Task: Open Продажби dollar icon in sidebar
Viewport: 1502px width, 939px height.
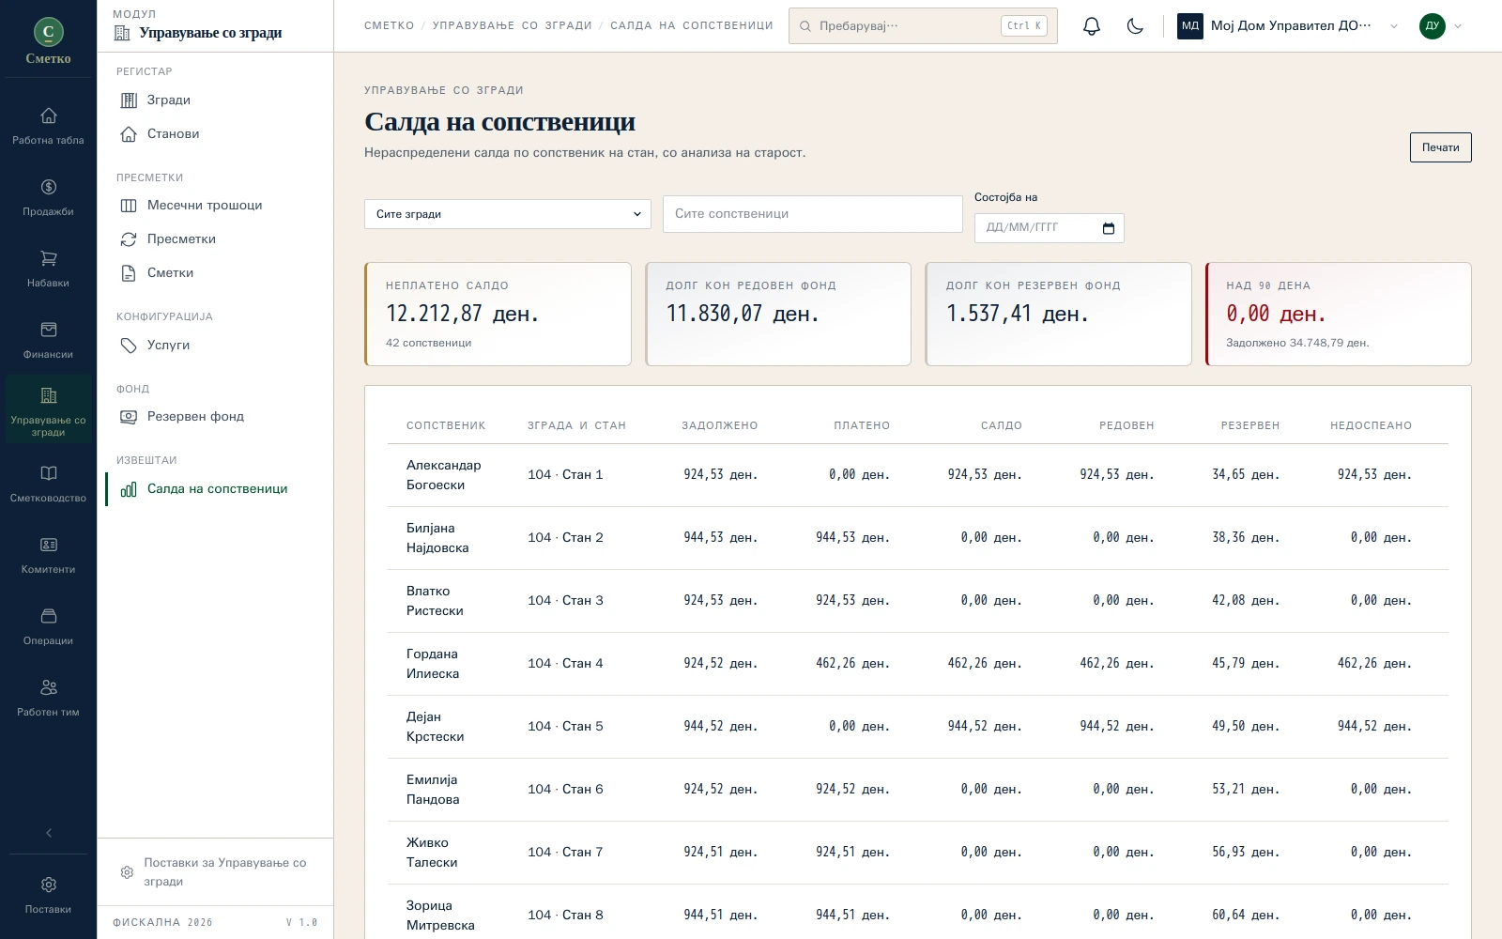Action: click(x=49, y=187)
